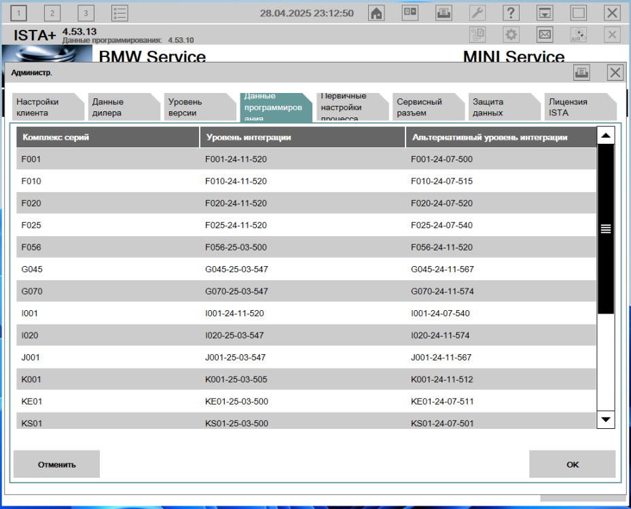The width and height of the screenshot is (631, 509).
Task: Select the G070 series row
Action: point(306,292)
